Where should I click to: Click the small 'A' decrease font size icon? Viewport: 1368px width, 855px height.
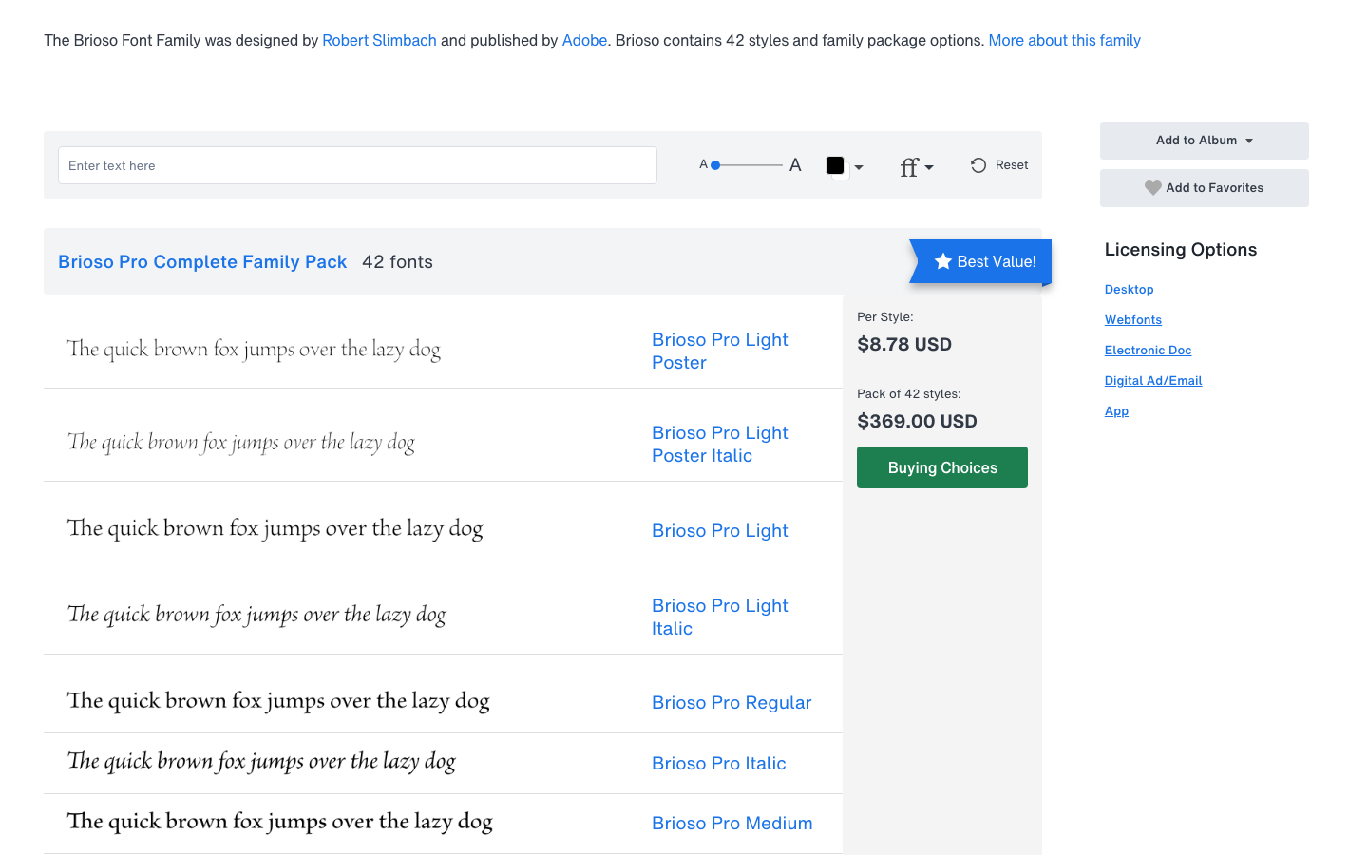tap(703, 164)
